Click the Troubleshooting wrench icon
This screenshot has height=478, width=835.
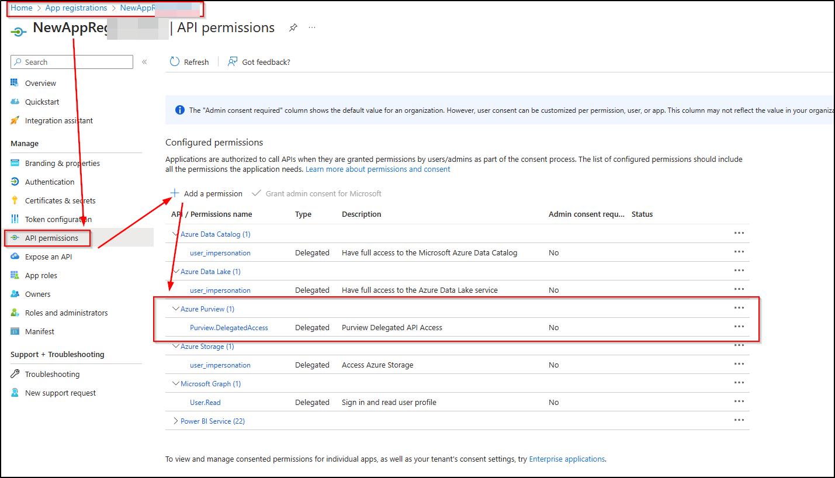point(15,374)
